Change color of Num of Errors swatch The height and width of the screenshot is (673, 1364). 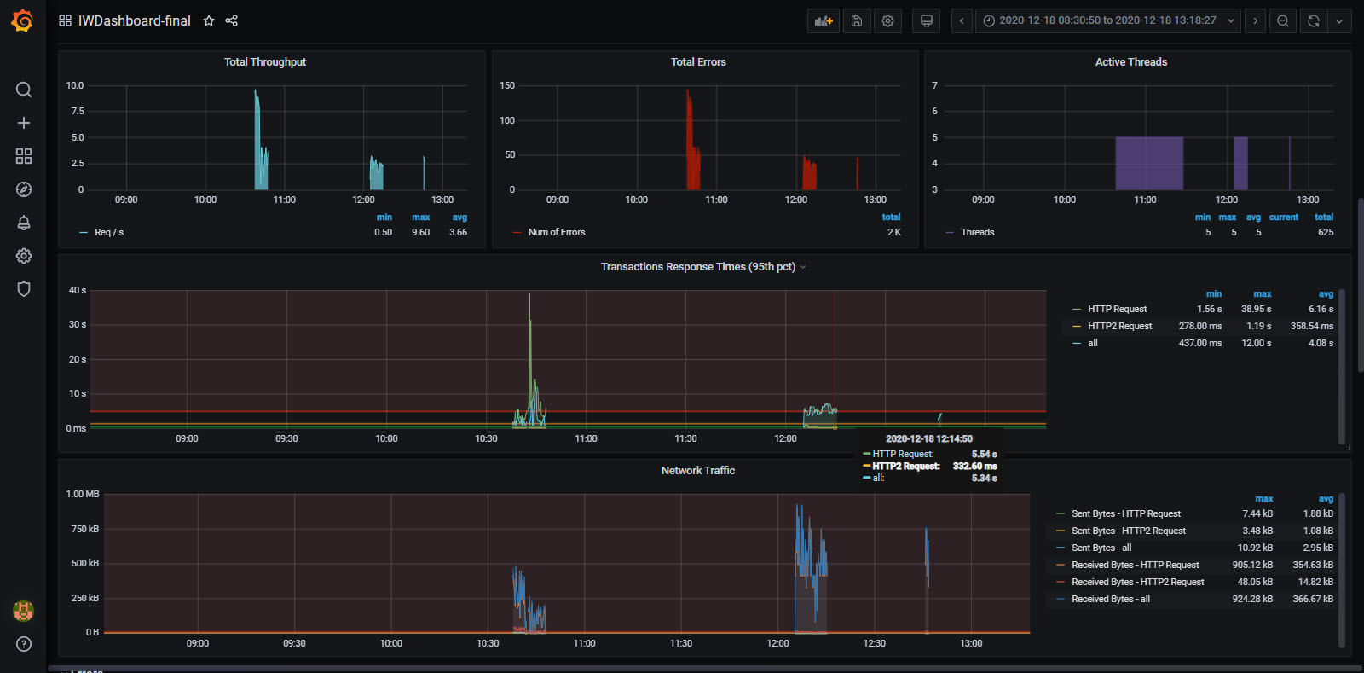click(x=517, y=232)
